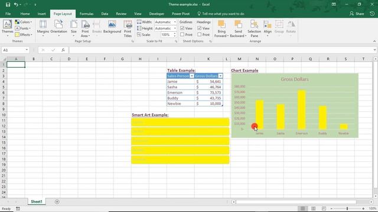Select column K header

[208, 59]
